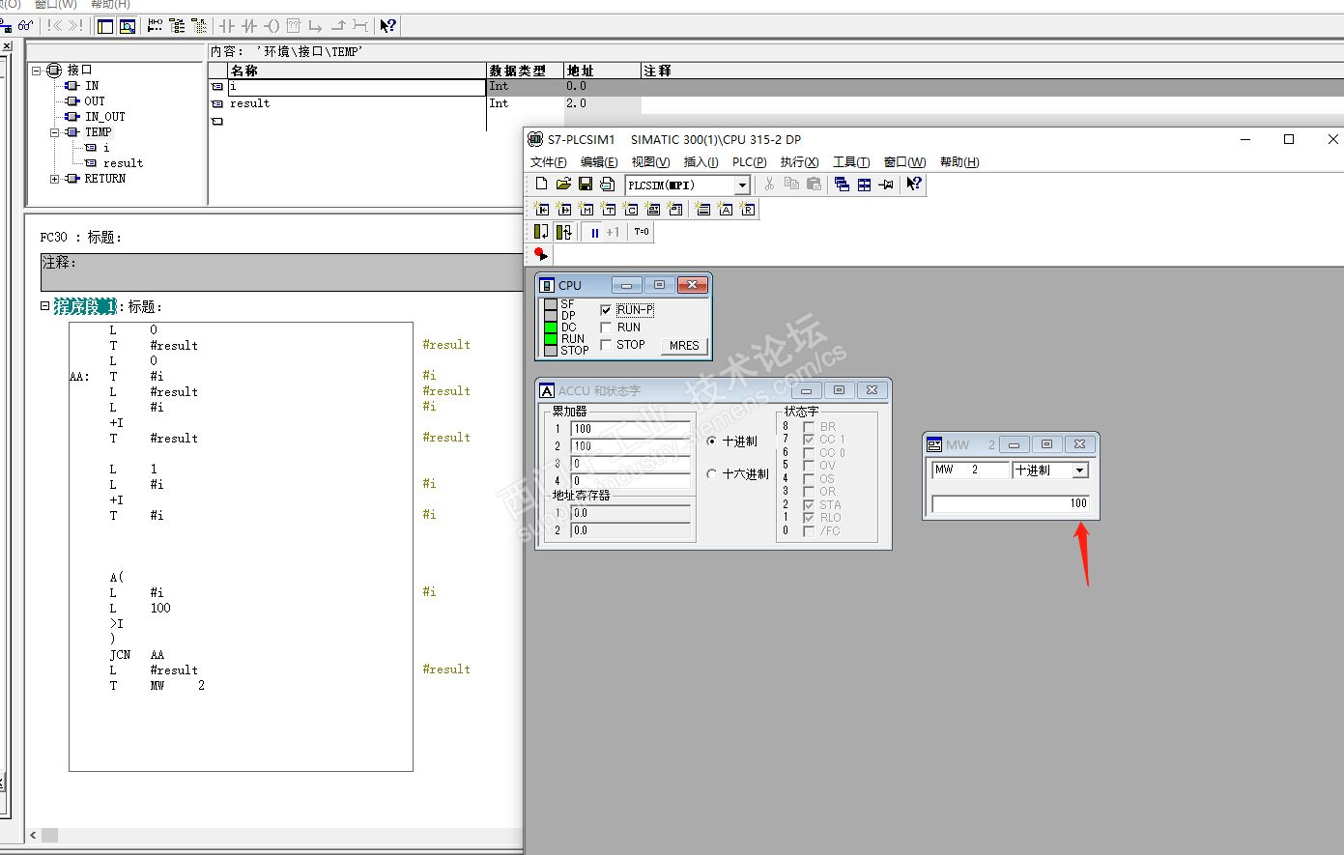Click the interface root icon in the tree
Screen dimensions: 1344x855
tap(54, 71)
